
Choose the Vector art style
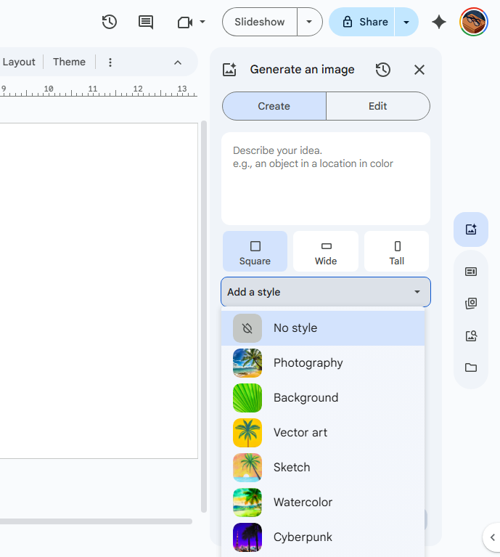[323, 432]
